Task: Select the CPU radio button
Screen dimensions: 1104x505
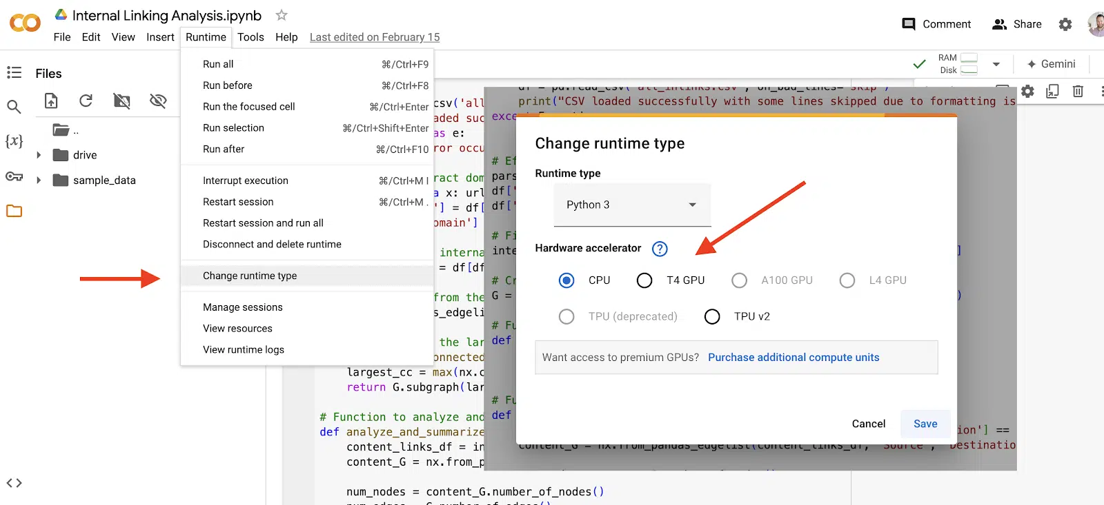Action: click(x=566, y=280)
